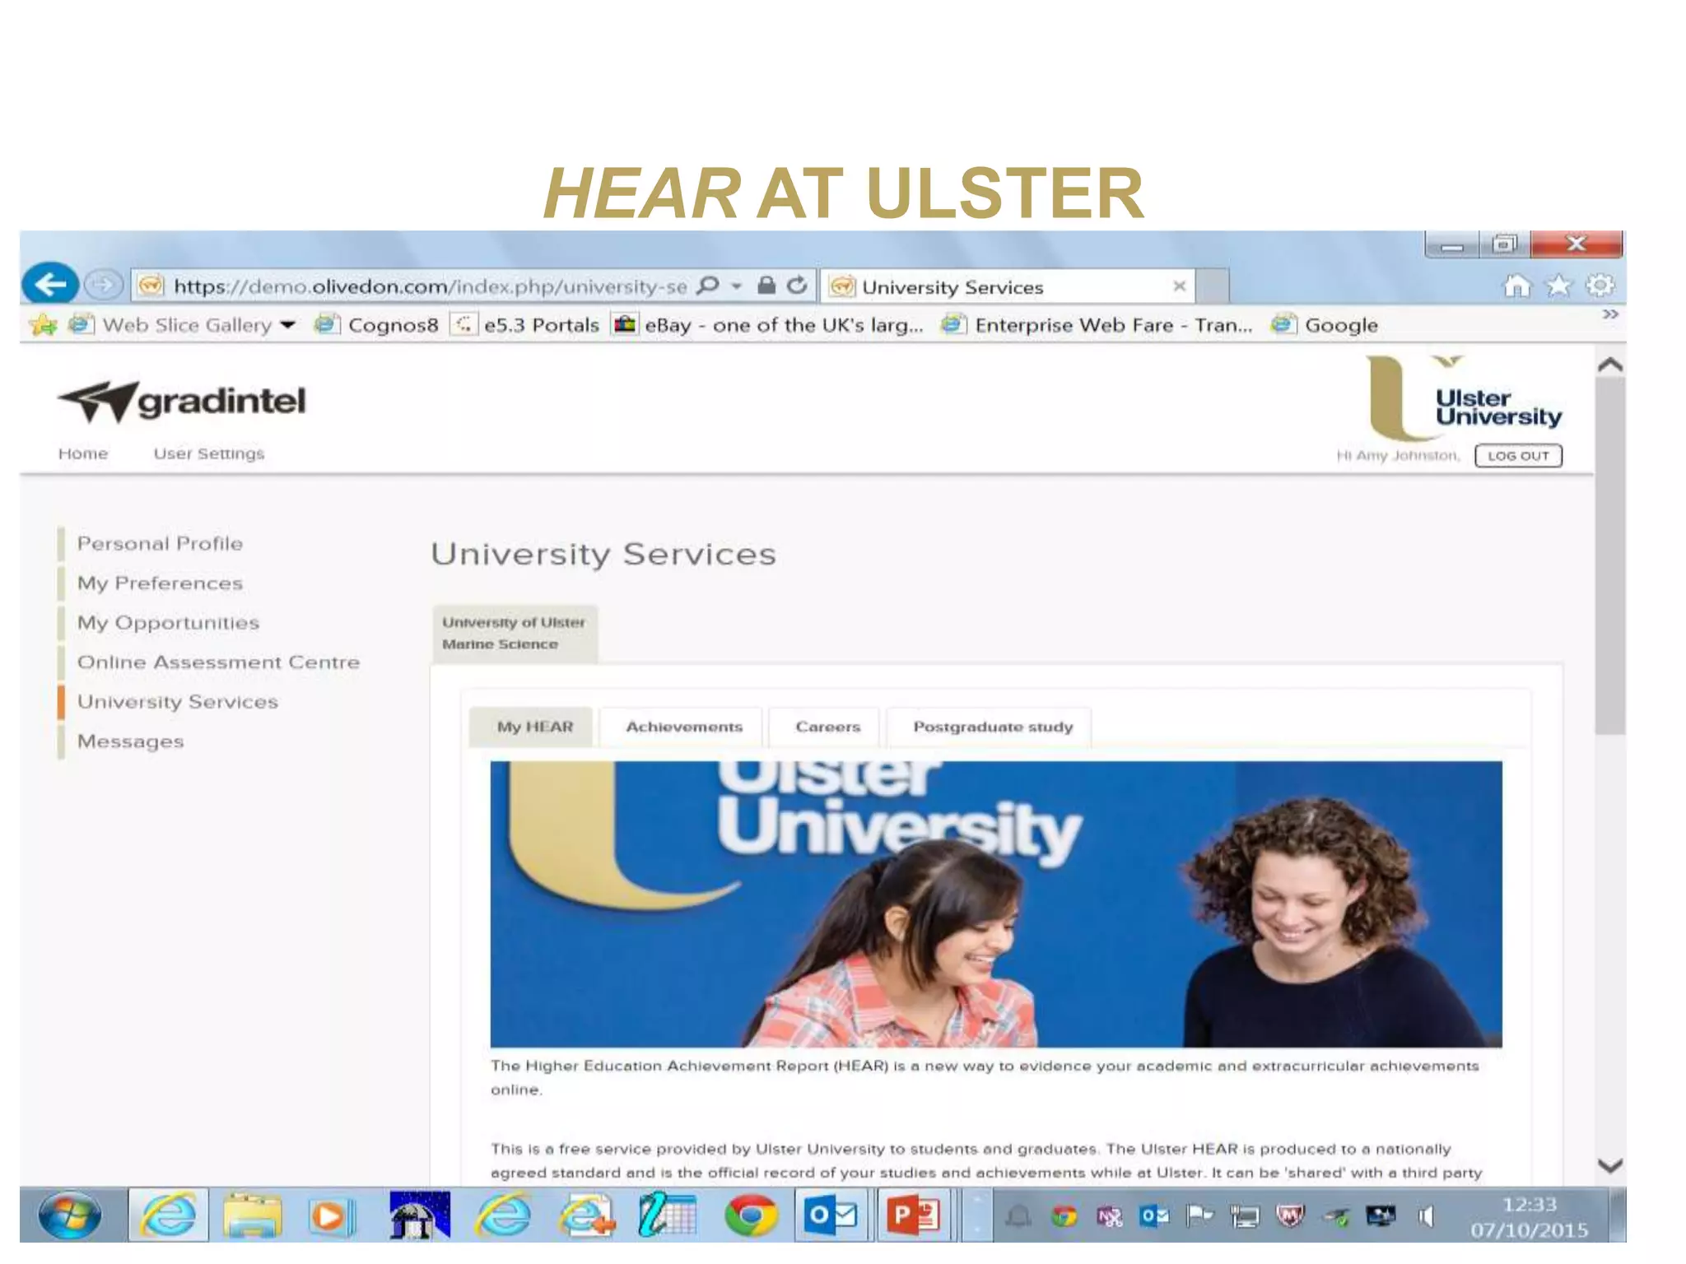This screenshot has height=1264, width=1686.
Task: Open the Google favorites link
Action: (1325, 325)
